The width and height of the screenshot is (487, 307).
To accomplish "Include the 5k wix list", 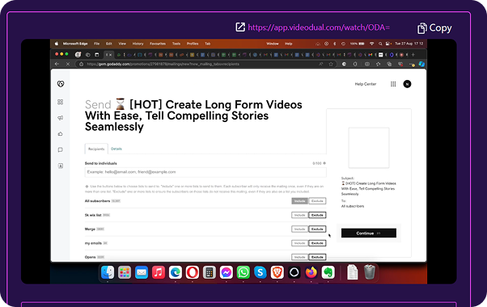I will coord(299,215).
